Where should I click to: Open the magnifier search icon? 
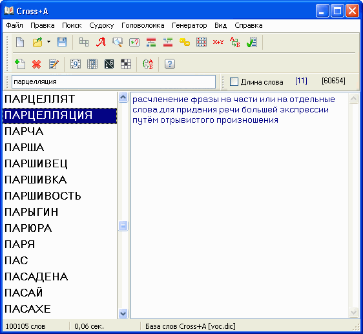pyautogui.click(x=118, y=42)
